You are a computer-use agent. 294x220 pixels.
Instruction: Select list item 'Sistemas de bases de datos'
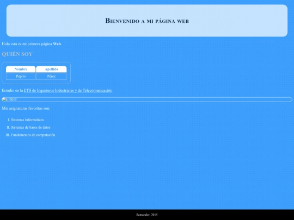(30, 128)
